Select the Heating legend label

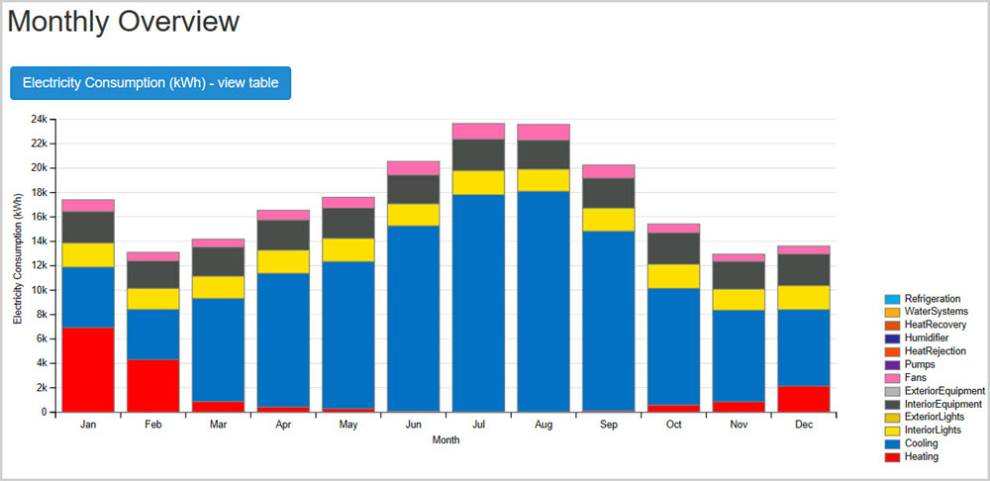click(x=921, y=457)
